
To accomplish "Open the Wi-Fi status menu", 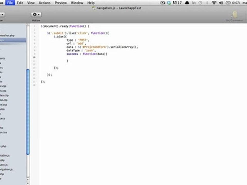I will [214, 3].
